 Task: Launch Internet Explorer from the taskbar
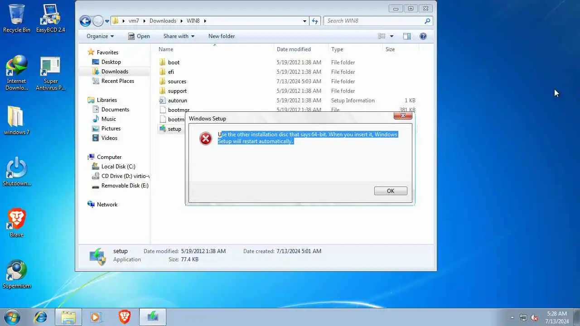pyautogui.click(x=41, y=317)
